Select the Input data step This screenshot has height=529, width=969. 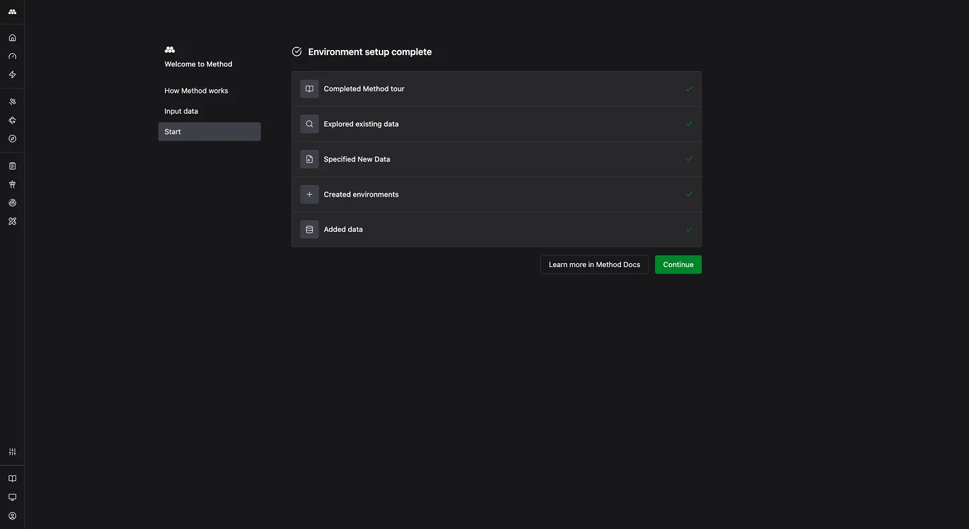pos(210,111)
